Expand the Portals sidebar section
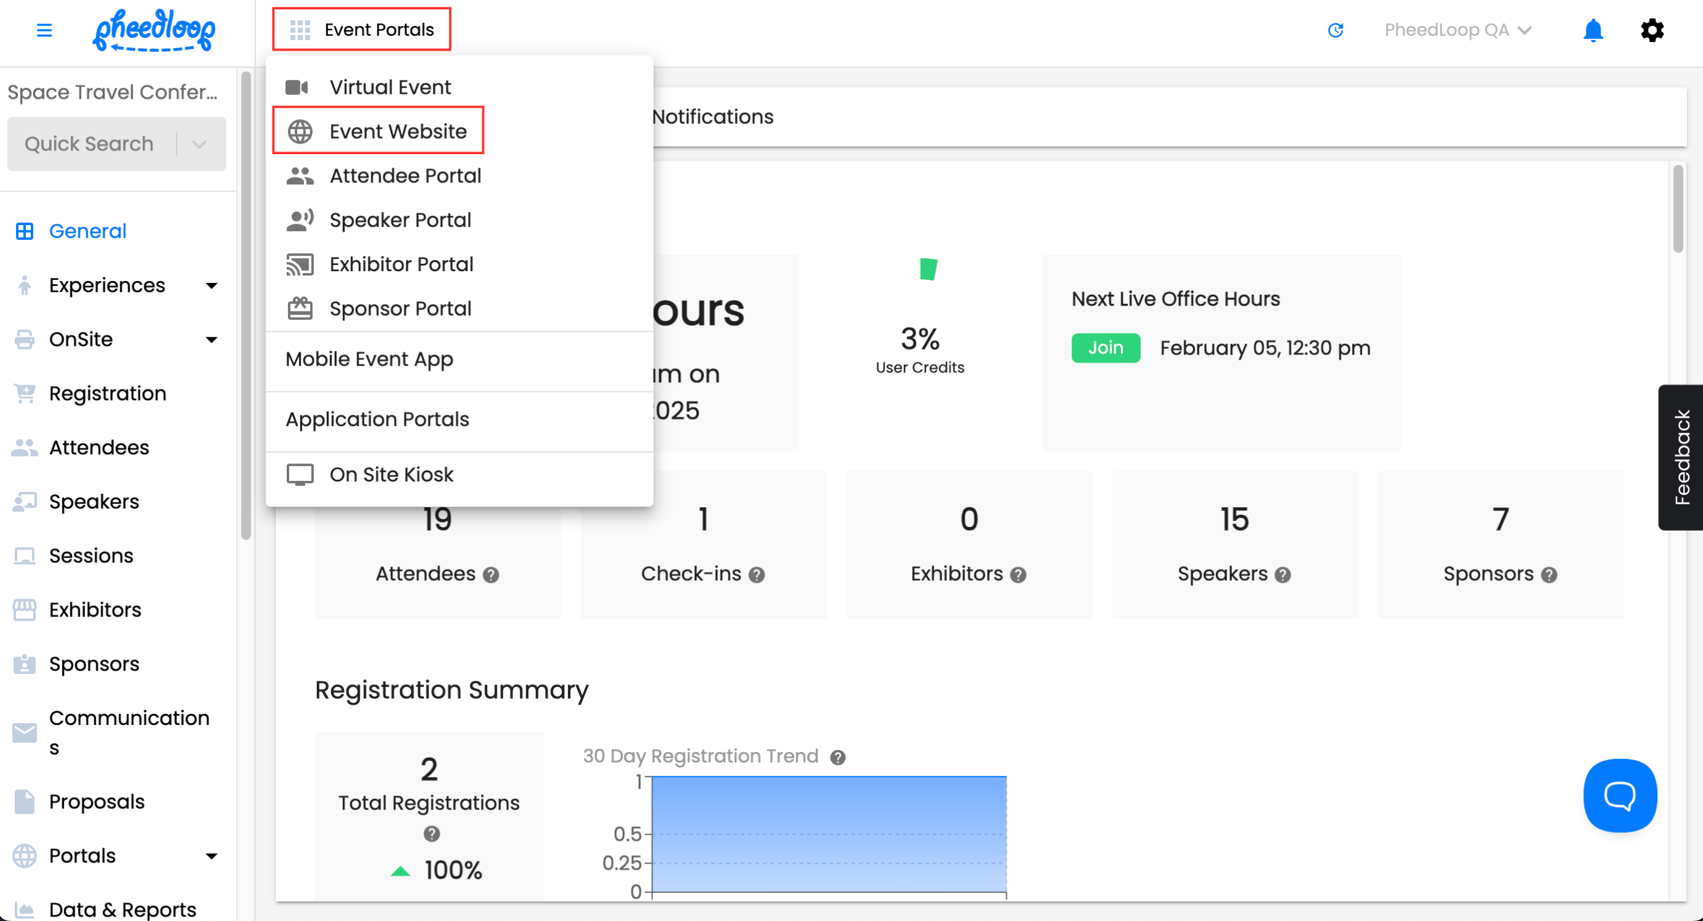 [x=211, y=856]
